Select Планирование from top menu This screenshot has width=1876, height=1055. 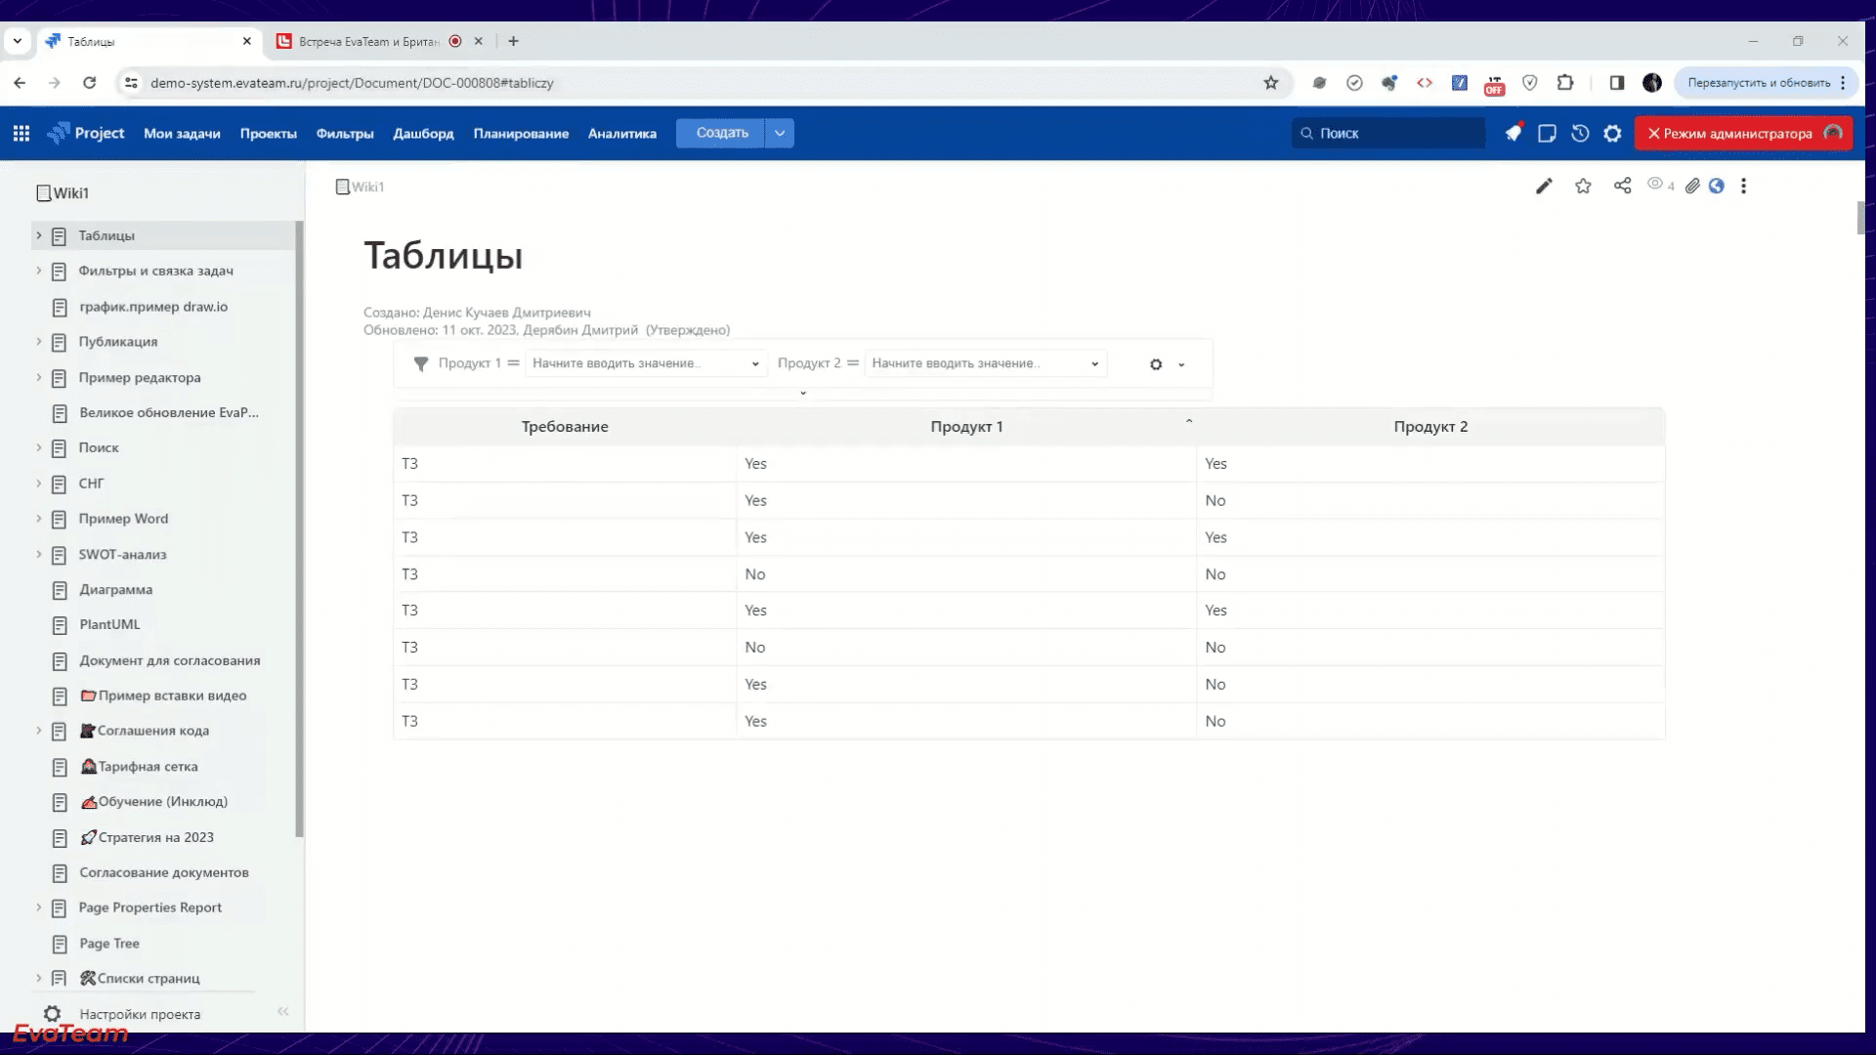521,133
